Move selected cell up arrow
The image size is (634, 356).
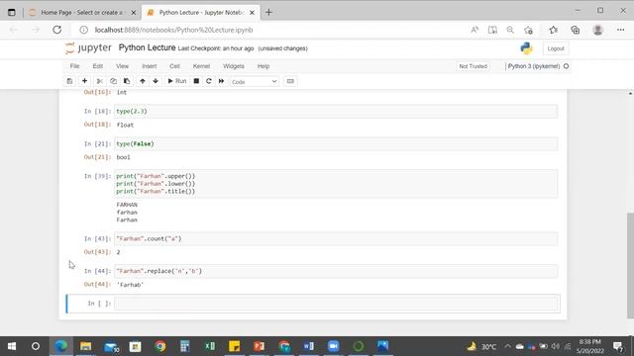coord(143,81)
